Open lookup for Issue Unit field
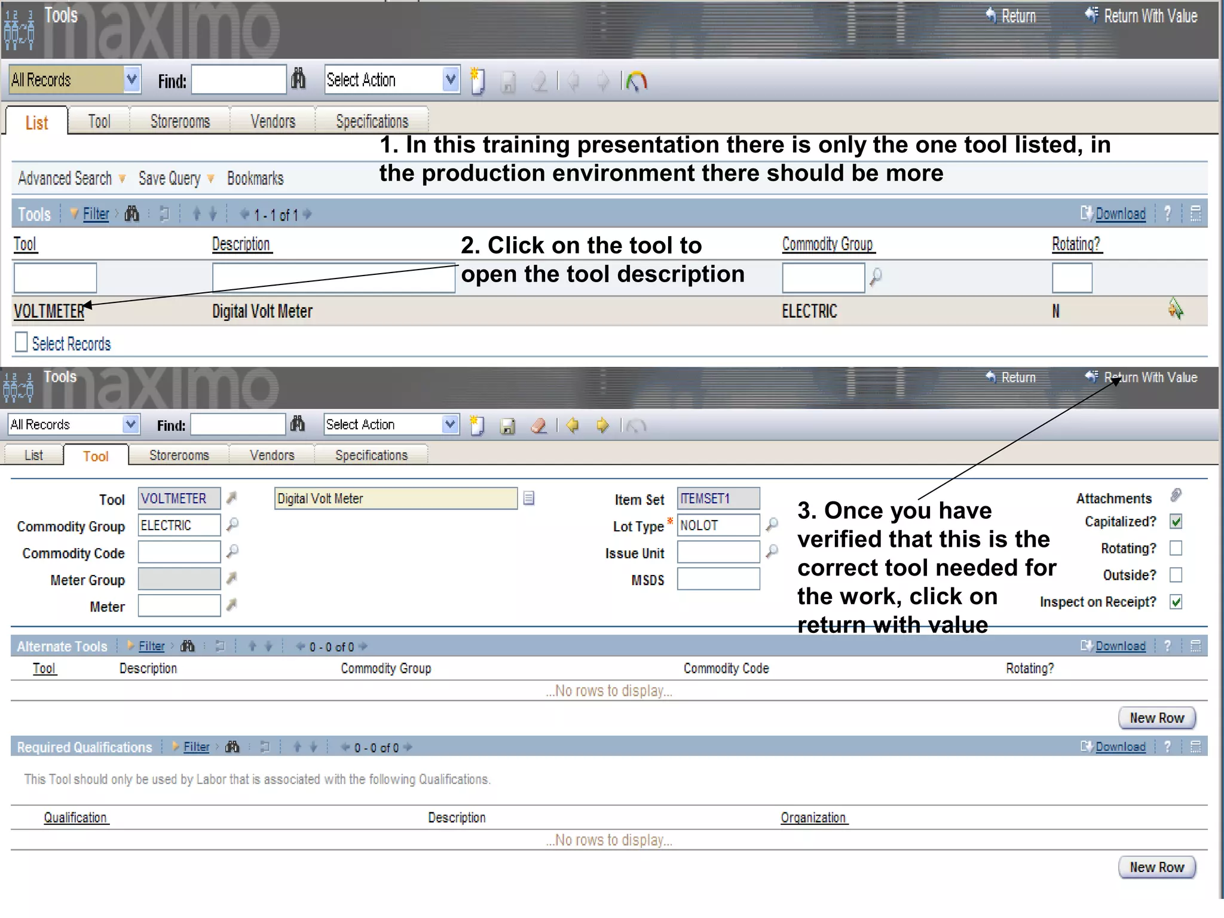This screenshot has width=1224, height=918. point(772,551)
